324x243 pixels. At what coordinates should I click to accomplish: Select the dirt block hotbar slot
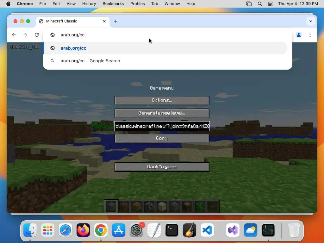124,206
